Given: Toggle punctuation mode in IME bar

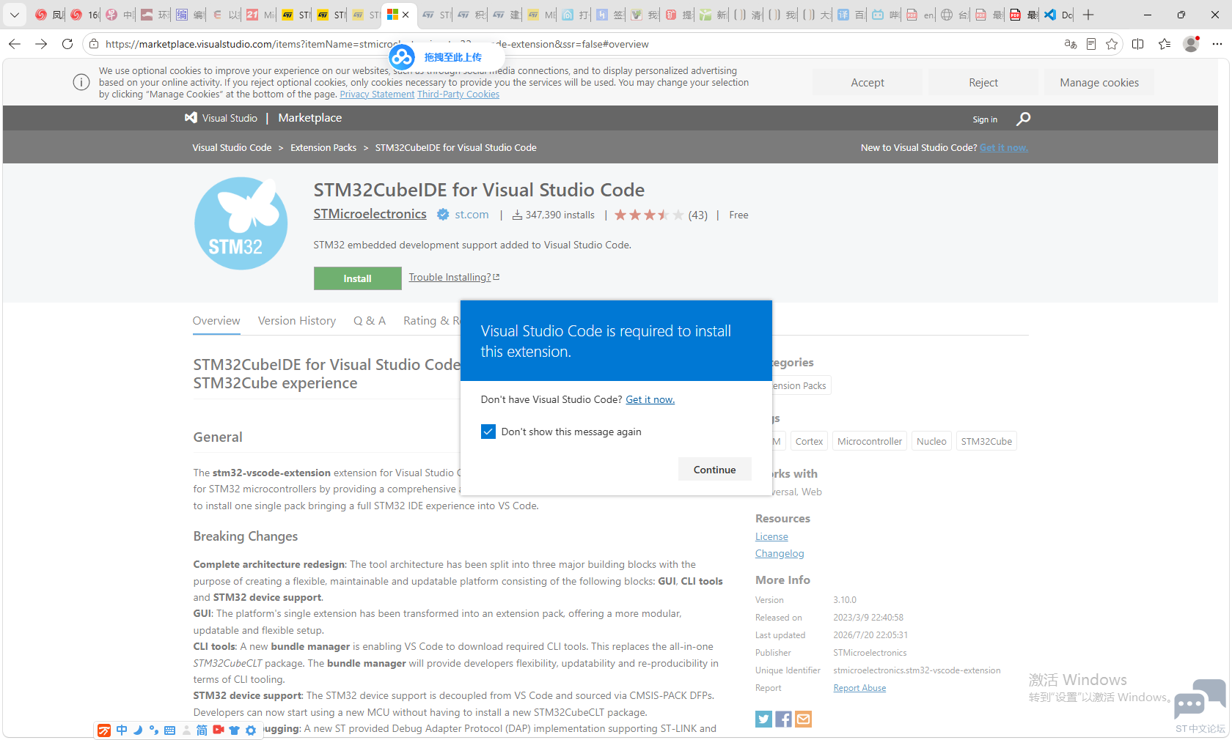Looking at the screenshot, I should click(x=154, y=730).
